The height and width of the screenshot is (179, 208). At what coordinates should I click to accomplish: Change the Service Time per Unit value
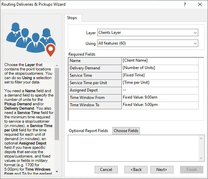coord(160,83)
